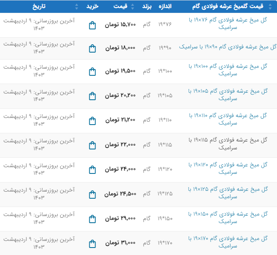This screenshot has height=255, width=277.
Task: Click the buy icon for the 24,000 تومان row
Action: coord(92,169)
